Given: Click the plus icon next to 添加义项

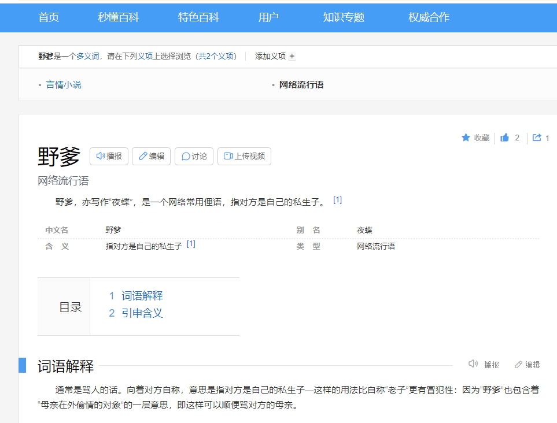Looking at the screenshot, I should (292, 57).
